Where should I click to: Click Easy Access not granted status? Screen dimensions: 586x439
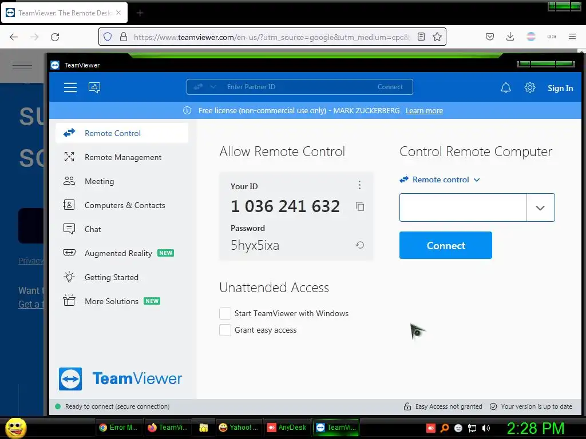coord(449,406)
